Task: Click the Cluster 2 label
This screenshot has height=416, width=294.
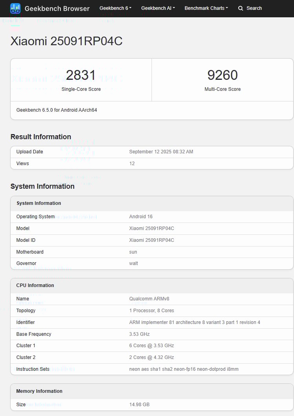Action: pyautogui.click(x=26, y=357)
